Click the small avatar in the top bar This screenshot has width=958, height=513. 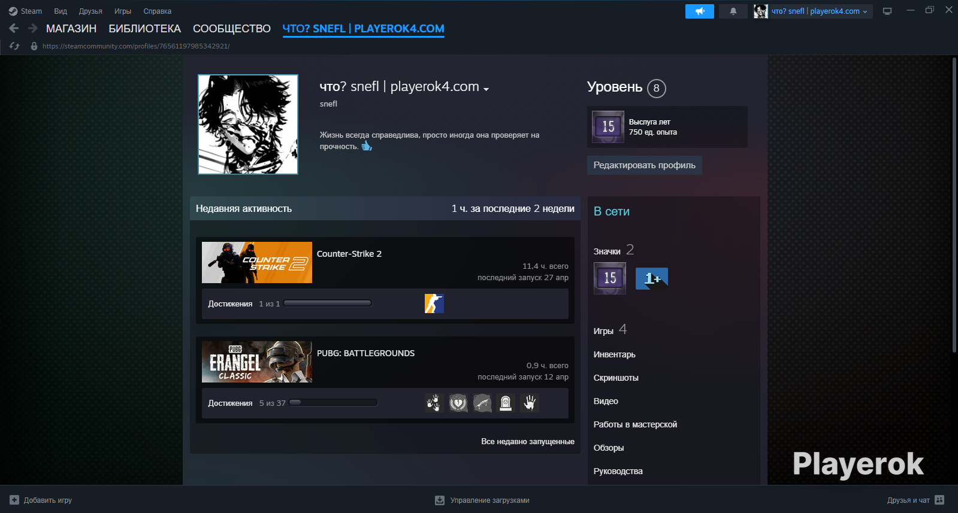point(761,11)
